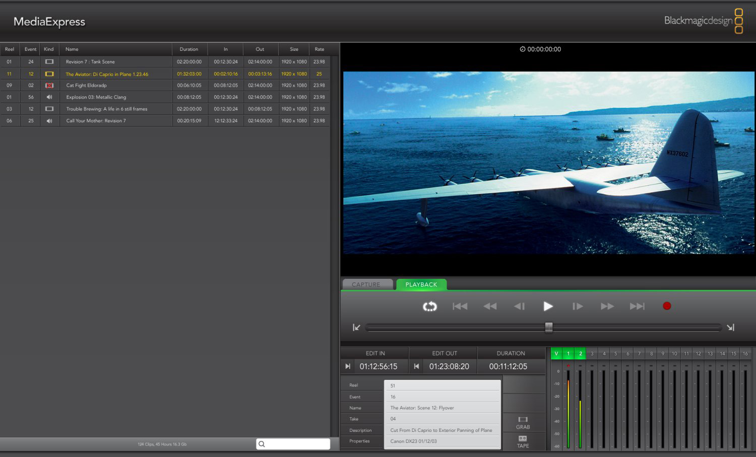Switch to the Playback tab
The height and width of the screenshot is (457, 756).
[x=421, y=284]
